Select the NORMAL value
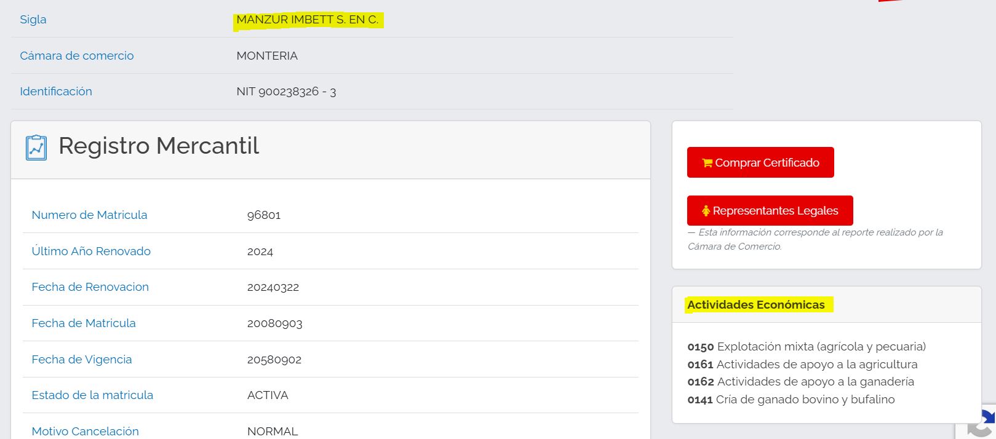 [273, 432]
